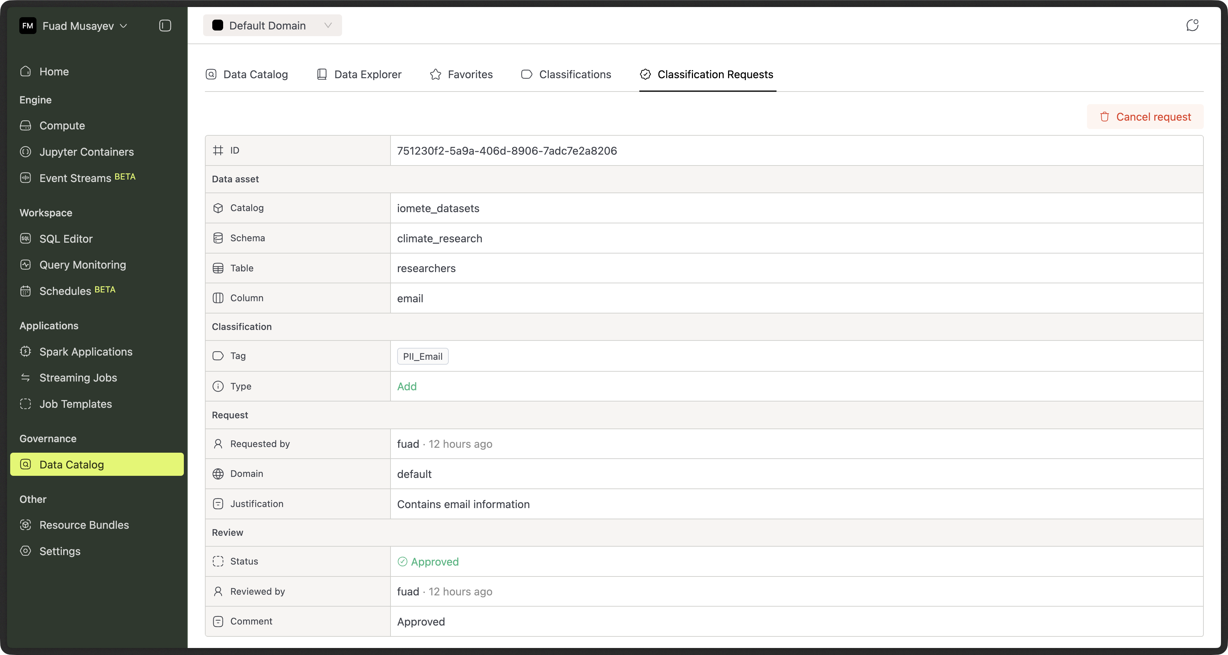Open Settings in the sidebar
Screen dimensions: 1228x655
(x=60, y=551)
